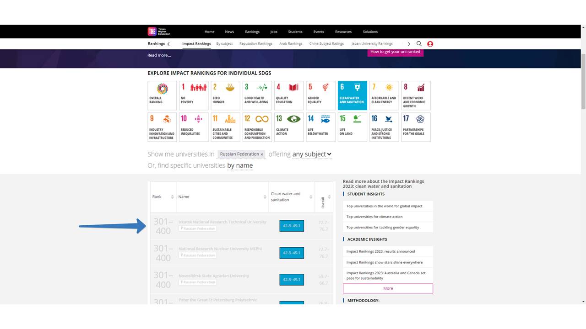Click How to get your uni ranked button

(x=396, y=52)
